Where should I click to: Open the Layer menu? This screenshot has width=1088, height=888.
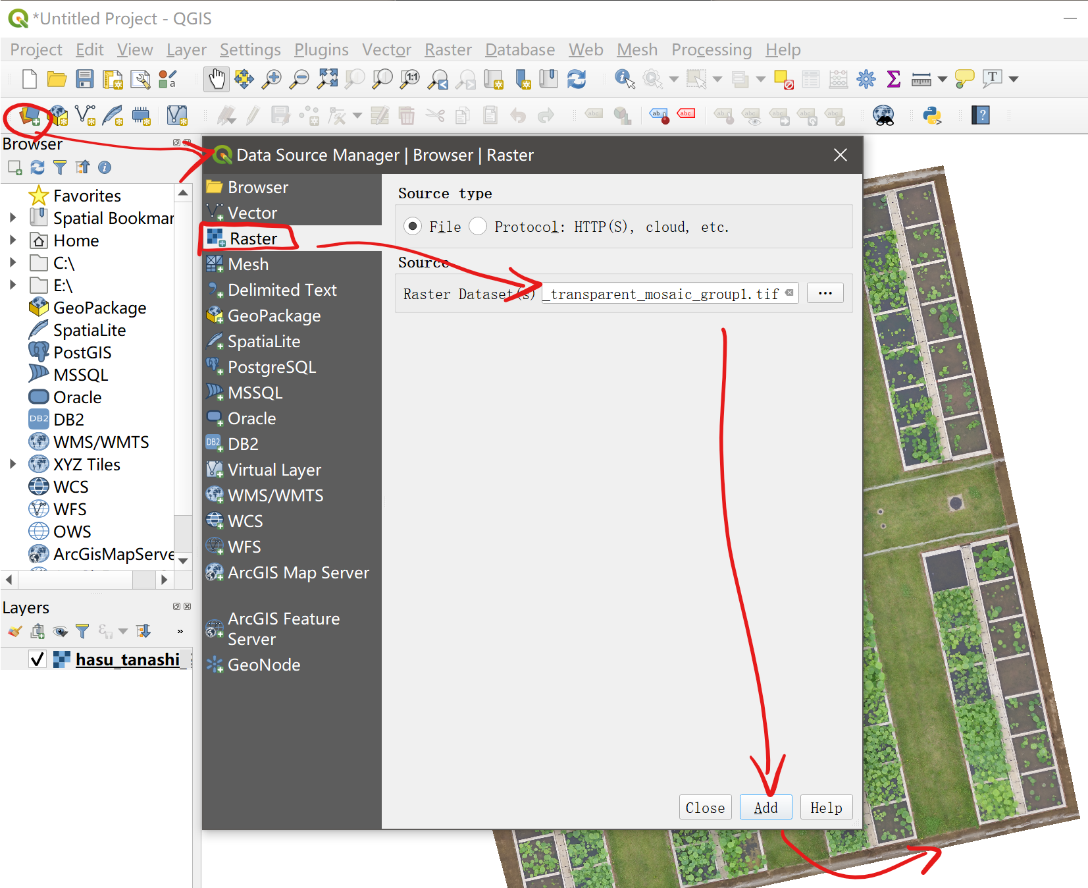[x=186, y=50]
